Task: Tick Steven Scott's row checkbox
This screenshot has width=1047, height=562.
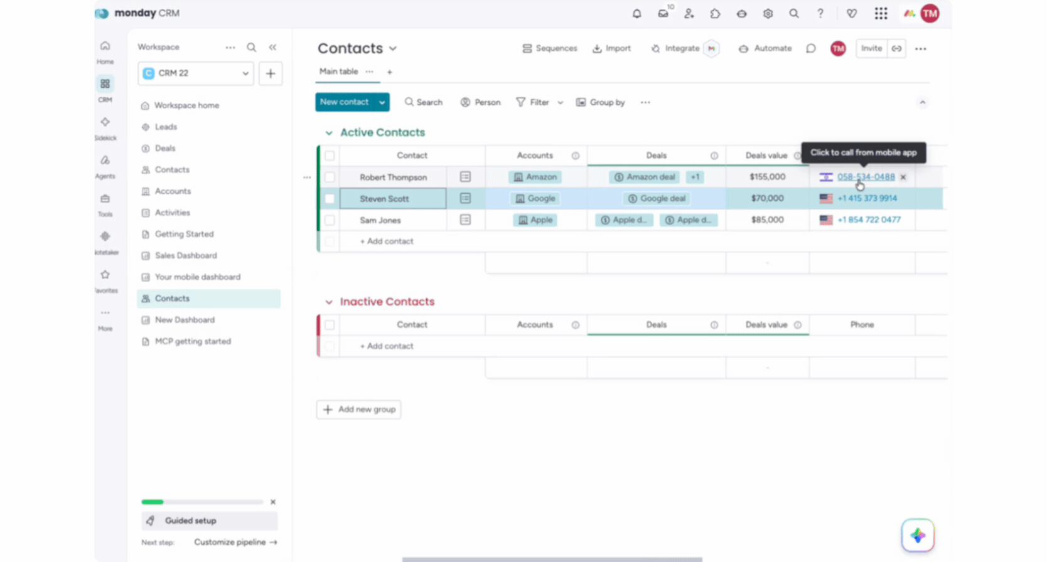Action: [330, 199]
